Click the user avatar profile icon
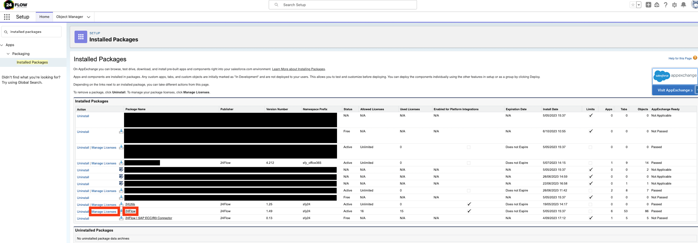 click(694, 5)
